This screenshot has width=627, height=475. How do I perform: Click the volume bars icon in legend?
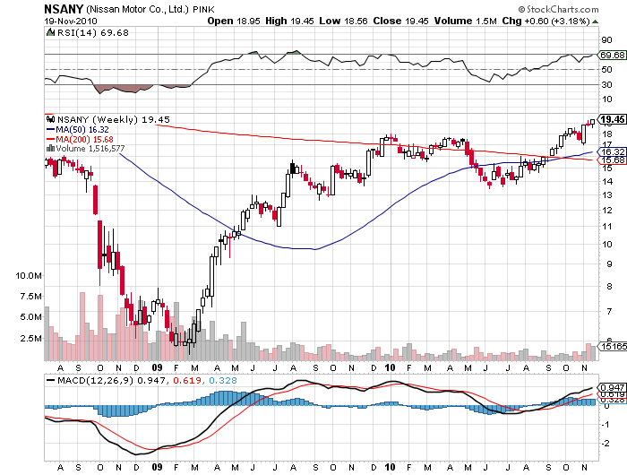point(50,149)
